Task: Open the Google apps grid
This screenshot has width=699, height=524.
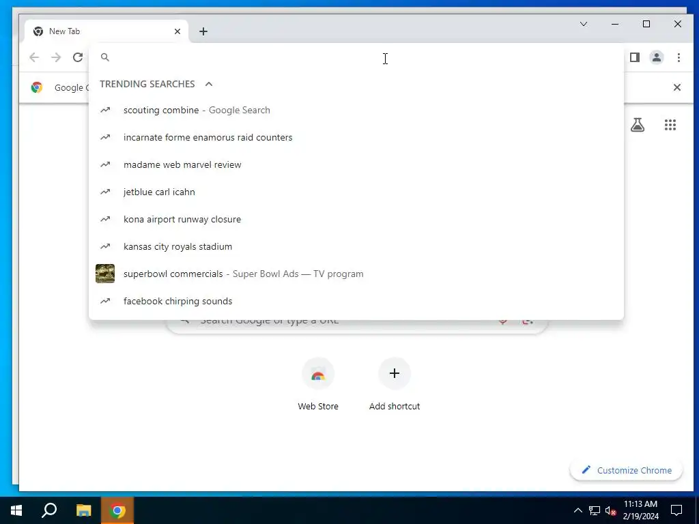Action: [x=670, y=125]
